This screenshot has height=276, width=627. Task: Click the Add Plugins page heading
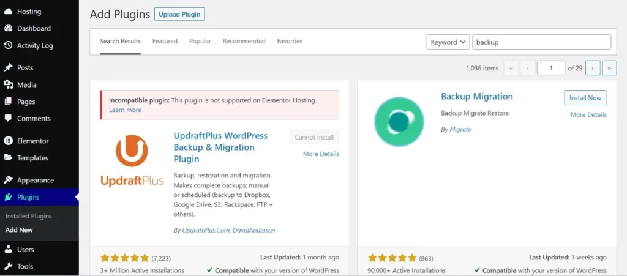coord(120,14)
